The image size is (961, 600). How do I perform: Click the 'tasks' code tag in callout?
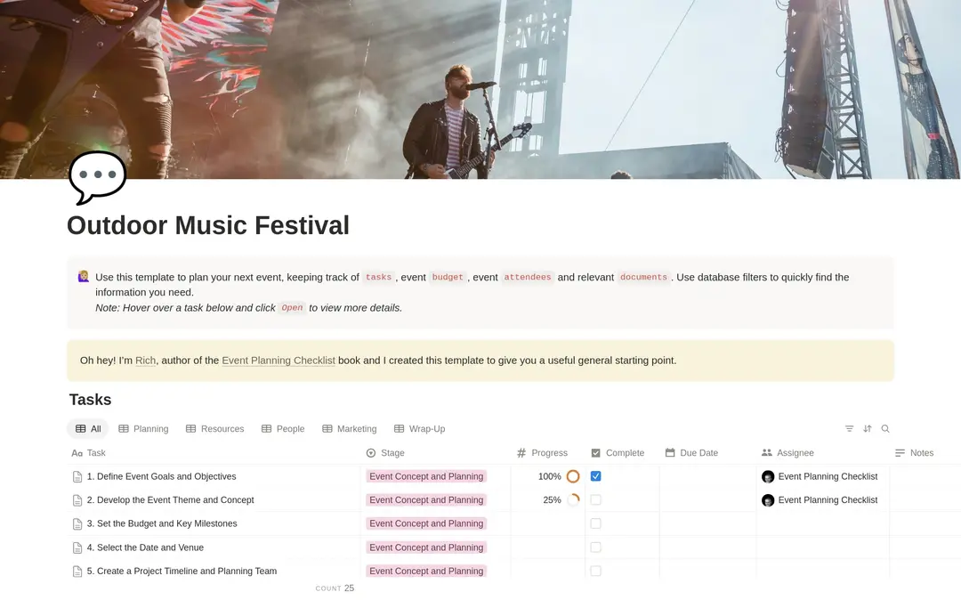click(378, 277)
